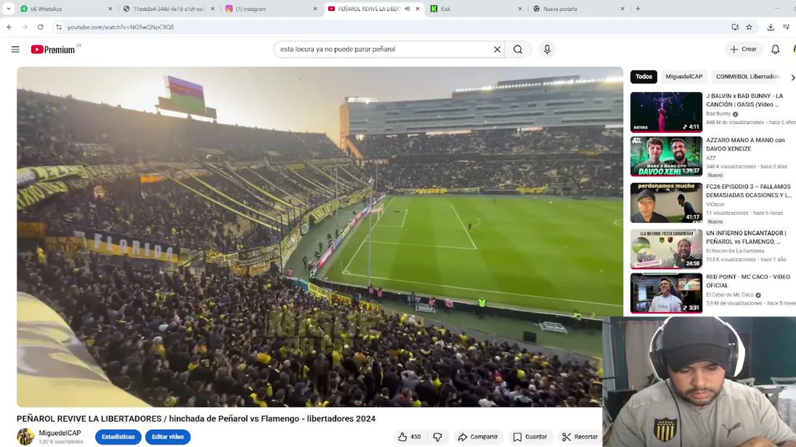796x447 pixels.
Task: Reload the current page
Action: 40,27
